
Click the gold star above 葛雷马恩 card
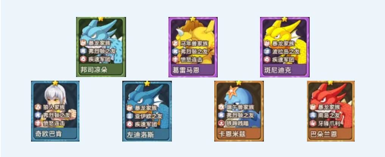(193, 19)
